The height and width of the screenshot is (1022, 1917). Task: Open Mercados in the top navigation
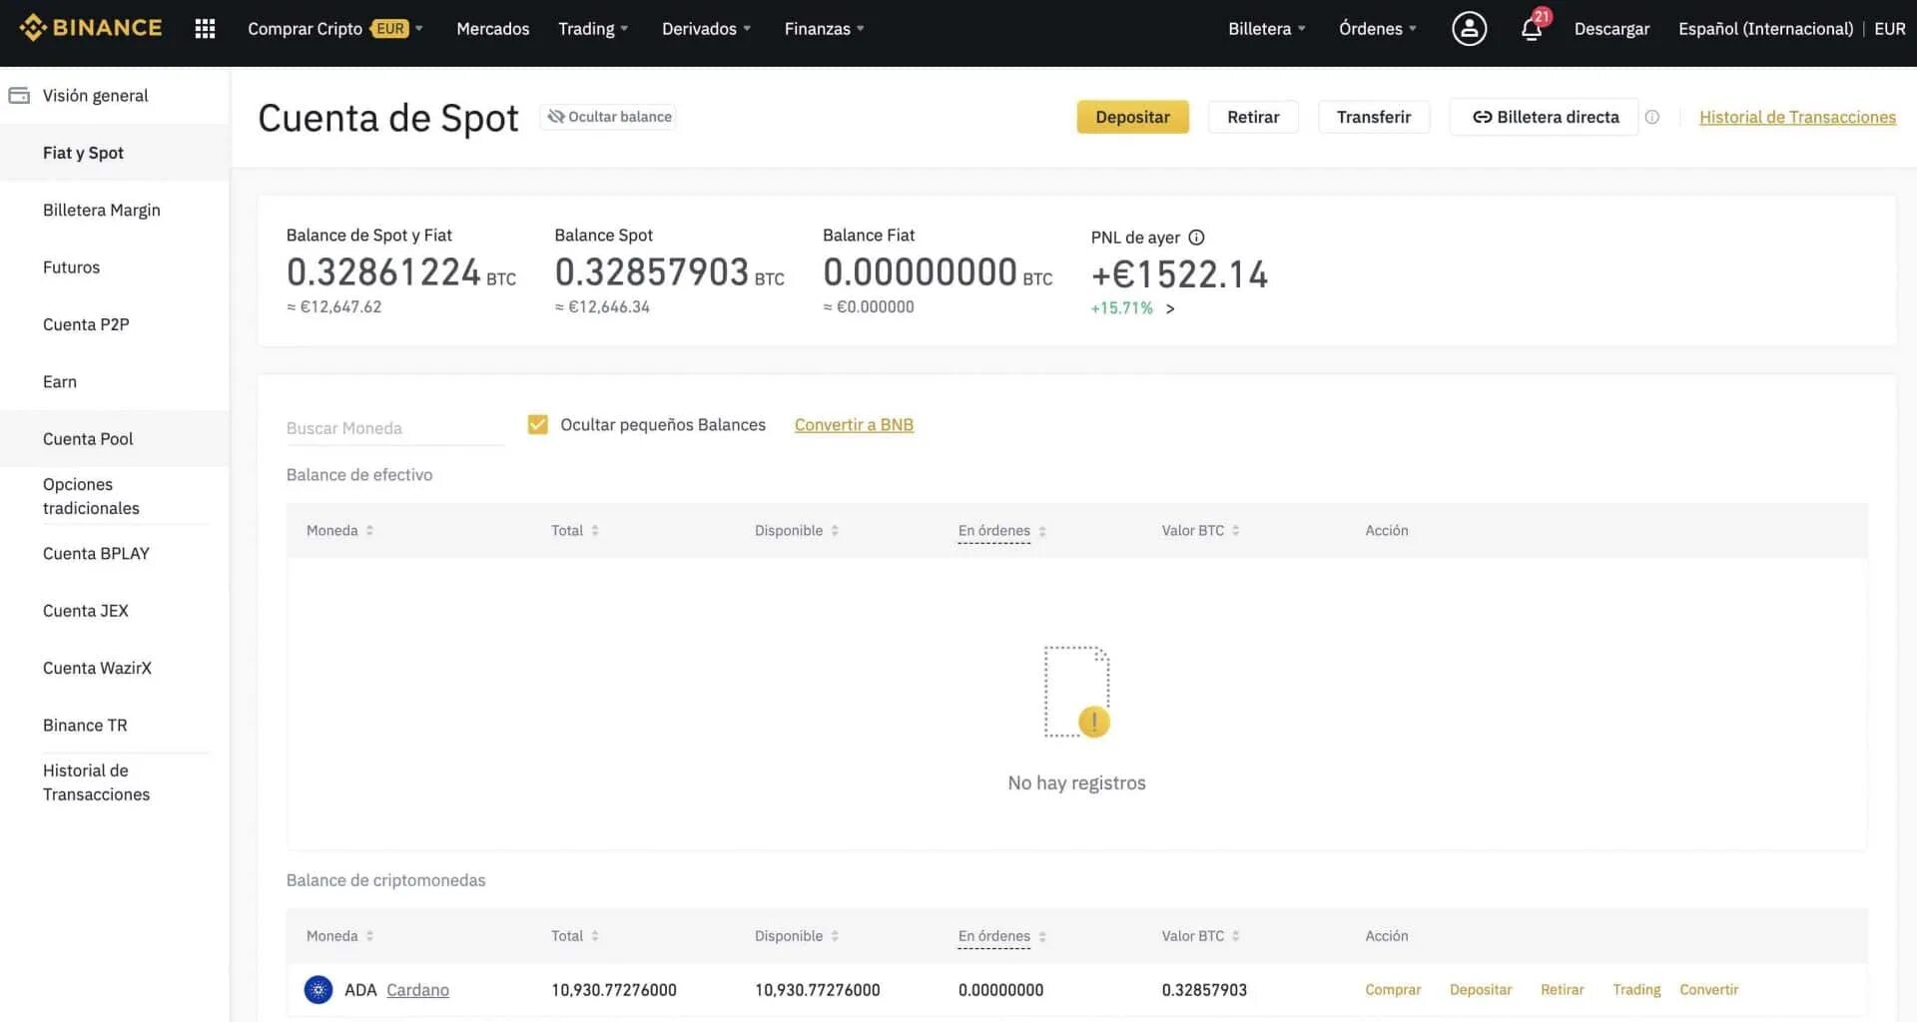pos(492,29)
